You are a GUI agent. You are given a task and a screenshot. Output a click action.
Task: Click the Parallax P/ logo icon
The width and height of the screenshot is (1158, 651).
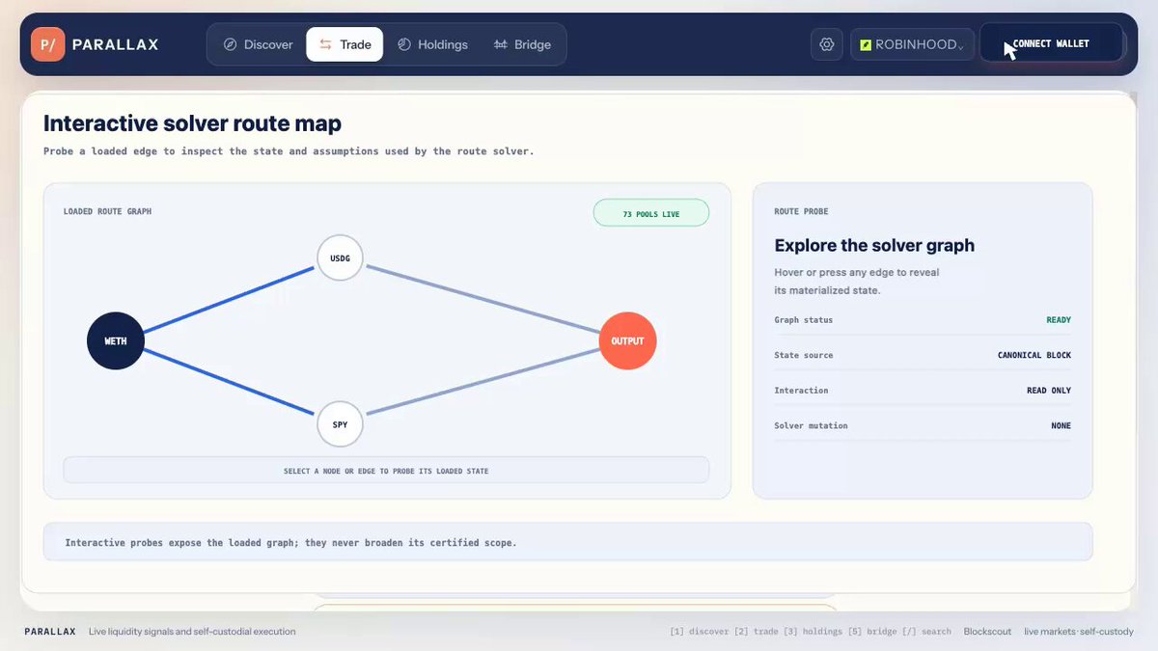47,44
